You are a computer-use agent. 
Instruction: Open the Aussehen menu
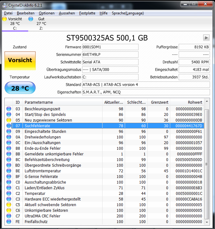click(67, 13)
